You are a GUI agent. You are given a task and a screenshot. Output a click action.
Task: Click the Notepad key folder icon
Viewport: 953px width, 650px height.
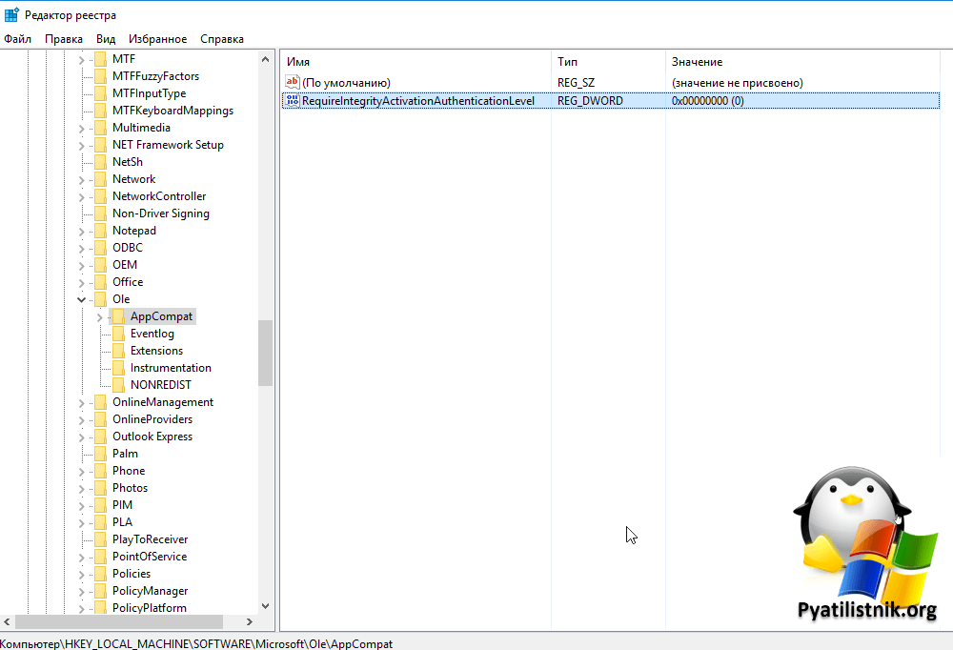pos(100,231)
